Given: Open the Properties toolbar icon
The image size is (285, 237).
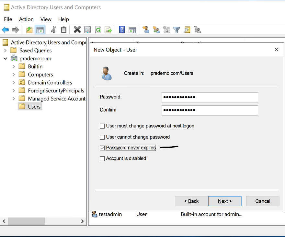Looking at the screenshot, I should pyautogui.click(x=87, y=30).
